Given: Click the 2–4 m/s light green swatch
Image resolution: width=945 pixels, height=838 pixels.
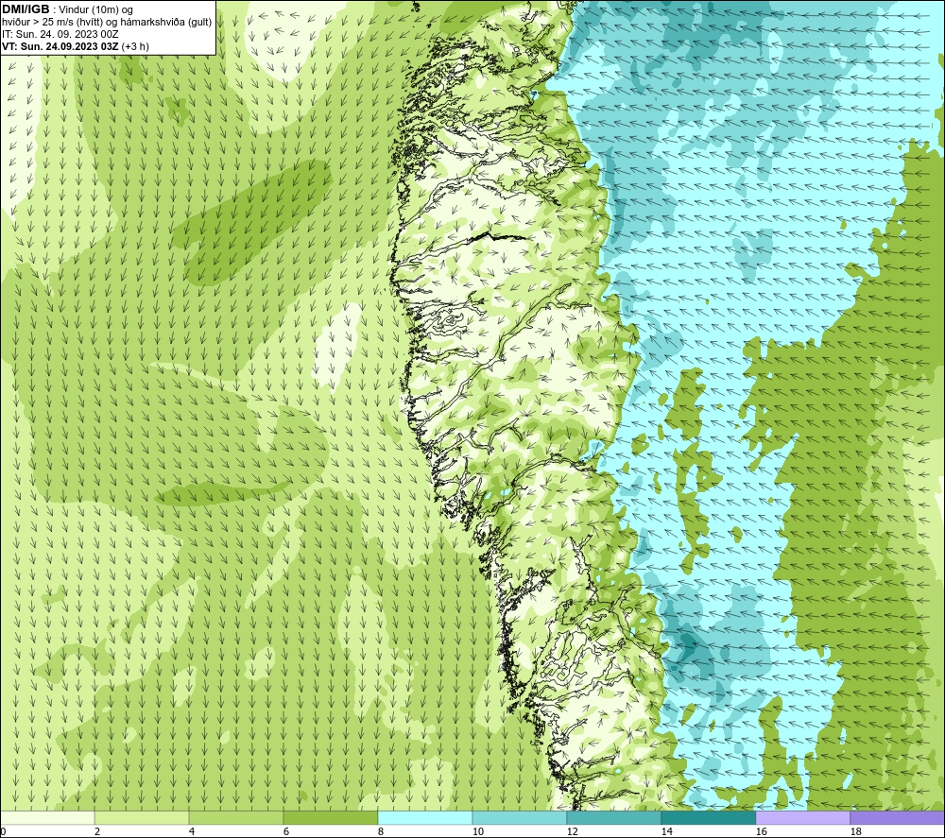Looking at the screenshot, I should (142, 817).
